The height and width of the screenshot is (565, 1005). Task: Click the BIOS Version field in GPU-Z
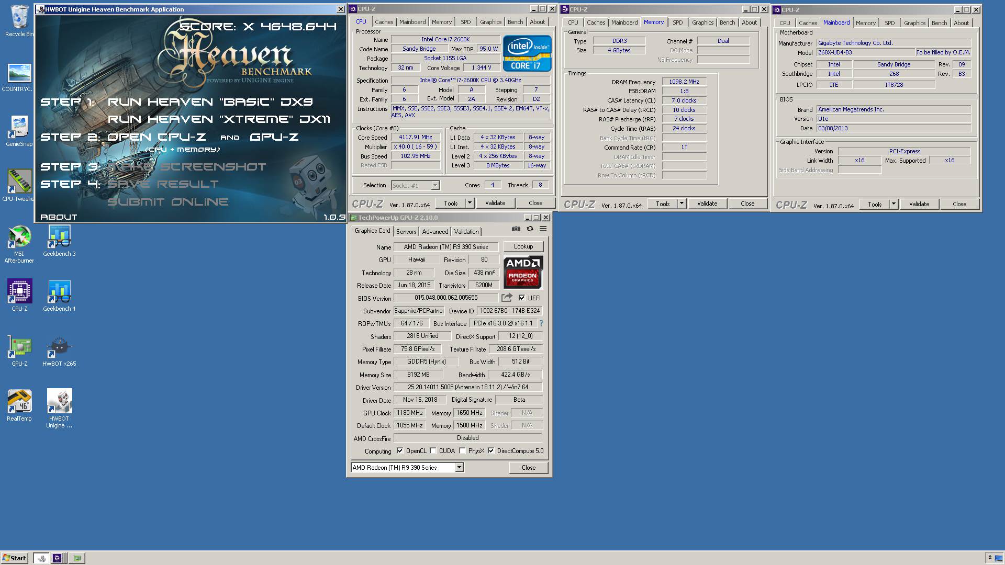tap(446, 298)
